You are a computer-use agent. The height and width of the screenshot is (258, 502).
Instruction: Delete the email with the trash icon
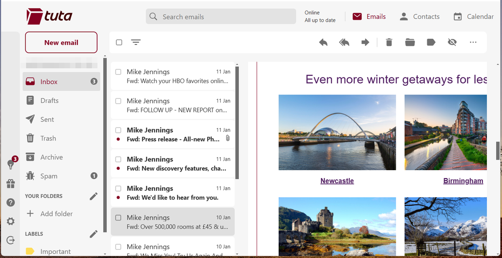click(389, 42)
